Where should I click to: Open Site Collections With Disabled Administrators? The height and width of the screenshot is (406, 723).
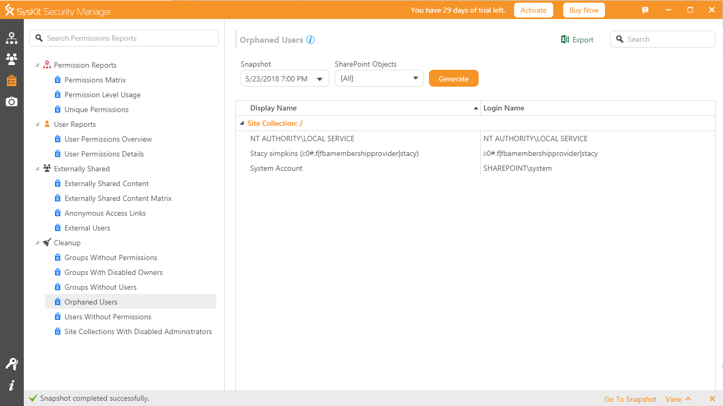coord(138,331)
